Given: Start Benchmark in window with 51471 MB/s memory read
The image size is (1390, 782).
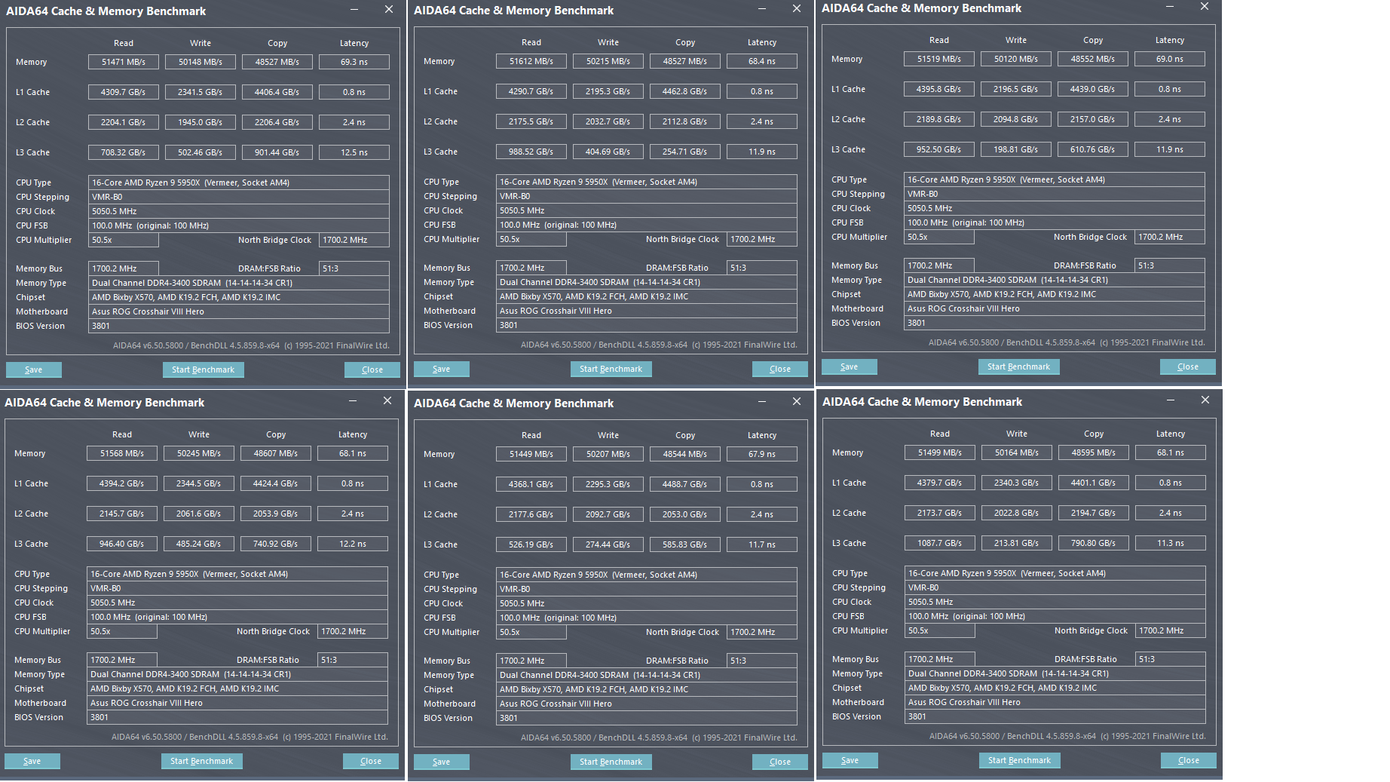Looking at the screenshot, I should [x=203, y=370].
